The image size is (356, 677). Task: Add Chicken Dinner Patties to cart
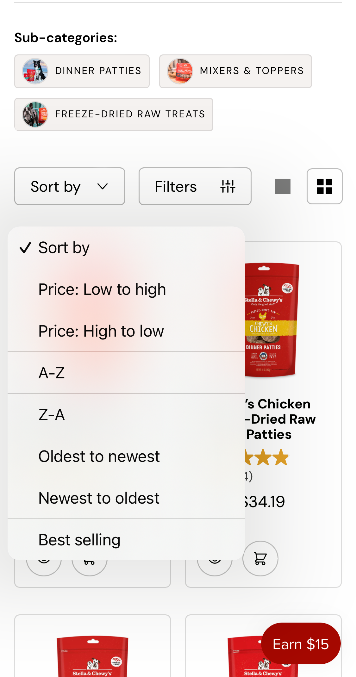(260, 559)
